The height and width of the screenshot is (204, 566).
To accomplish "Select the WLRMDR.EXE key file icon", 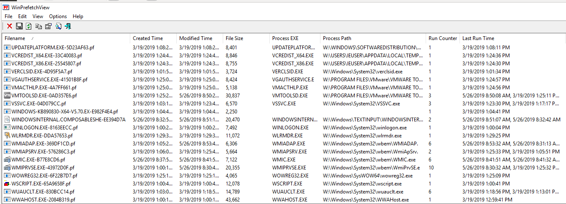I will pyautogui.click(x=7, y=136).
